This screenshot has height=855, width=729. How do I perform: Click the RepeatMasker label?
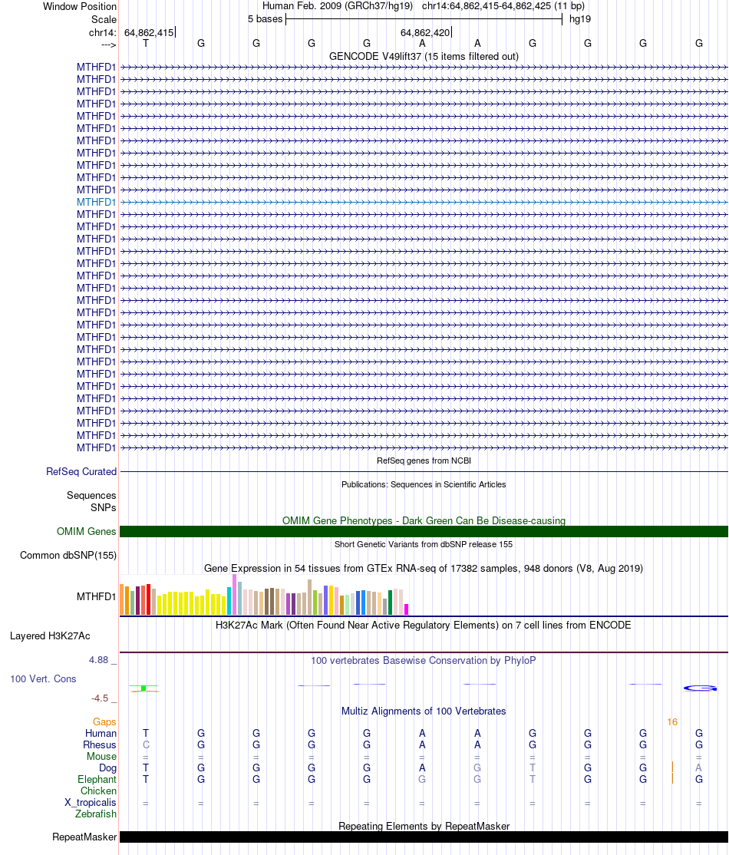(x=84, y=837)
